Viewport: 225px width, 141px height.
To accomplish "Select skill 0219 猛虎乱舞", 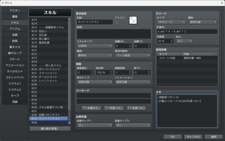I will (x=49, y=43).
